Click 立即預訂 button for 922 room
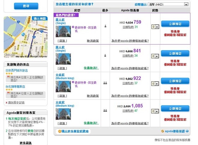 click(175, 81)
